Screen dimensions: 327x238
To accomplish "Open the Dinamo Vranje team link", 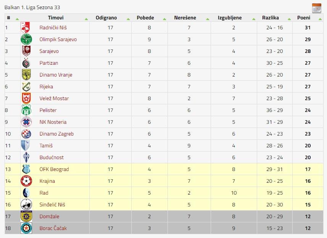I will tap(56, 75).
